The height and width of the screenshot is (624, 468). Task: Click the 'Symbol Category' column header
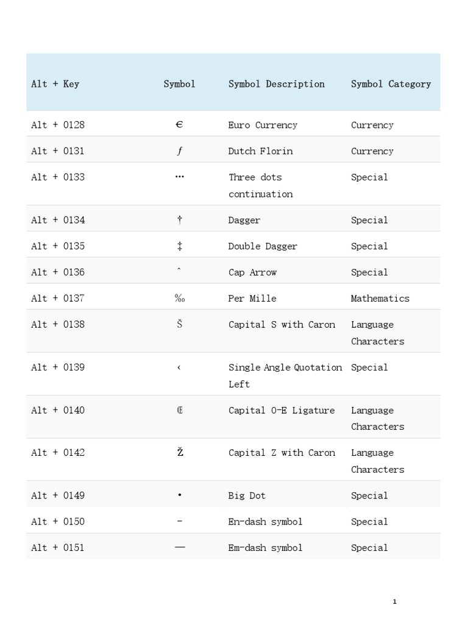[x=391, y=84]
